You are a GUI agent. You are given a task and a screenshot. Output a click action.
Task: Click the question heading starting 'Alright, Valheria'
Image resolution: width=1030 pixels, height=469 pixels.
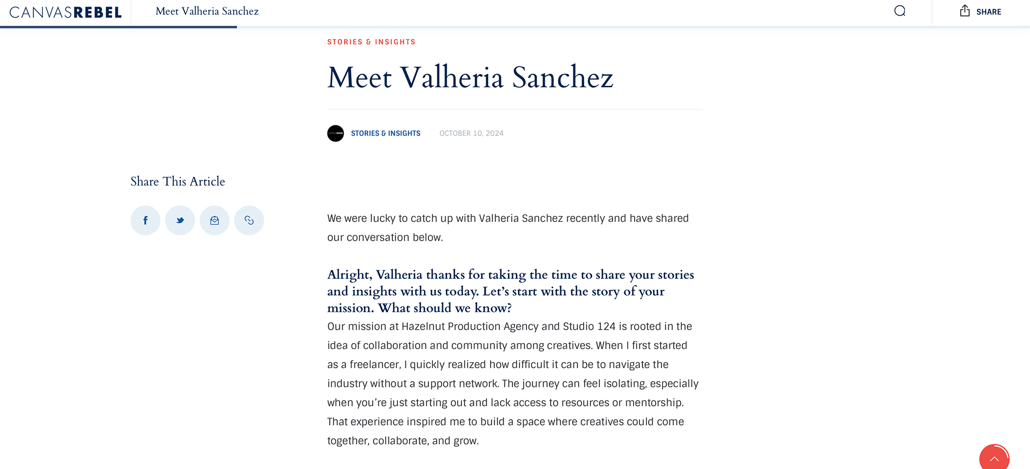[x=510, y=291]
